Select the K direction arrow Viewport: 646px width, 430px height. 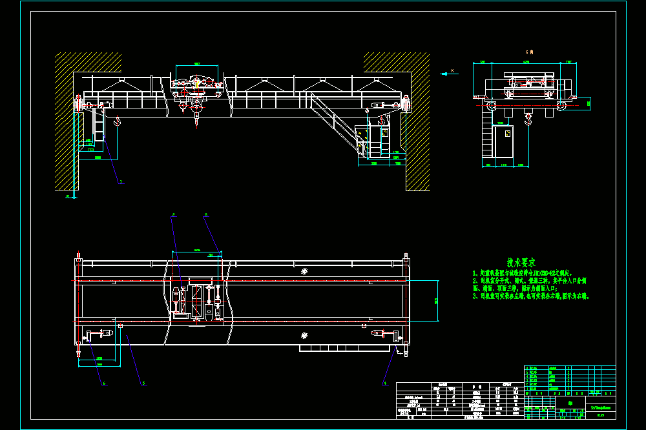pyautogui.click(x=449, y=74)
